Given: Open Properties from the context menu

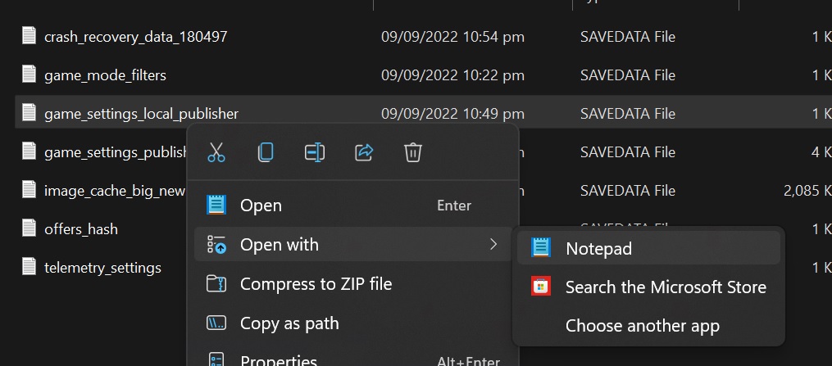Looking at the screenshot, I should 278,359.
